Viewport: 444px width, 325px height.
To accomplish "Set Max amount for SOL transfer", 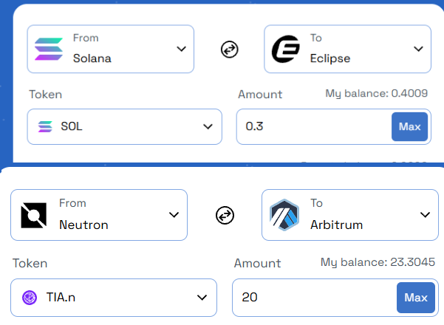I will pyautogui.click(x=409, y=126).
